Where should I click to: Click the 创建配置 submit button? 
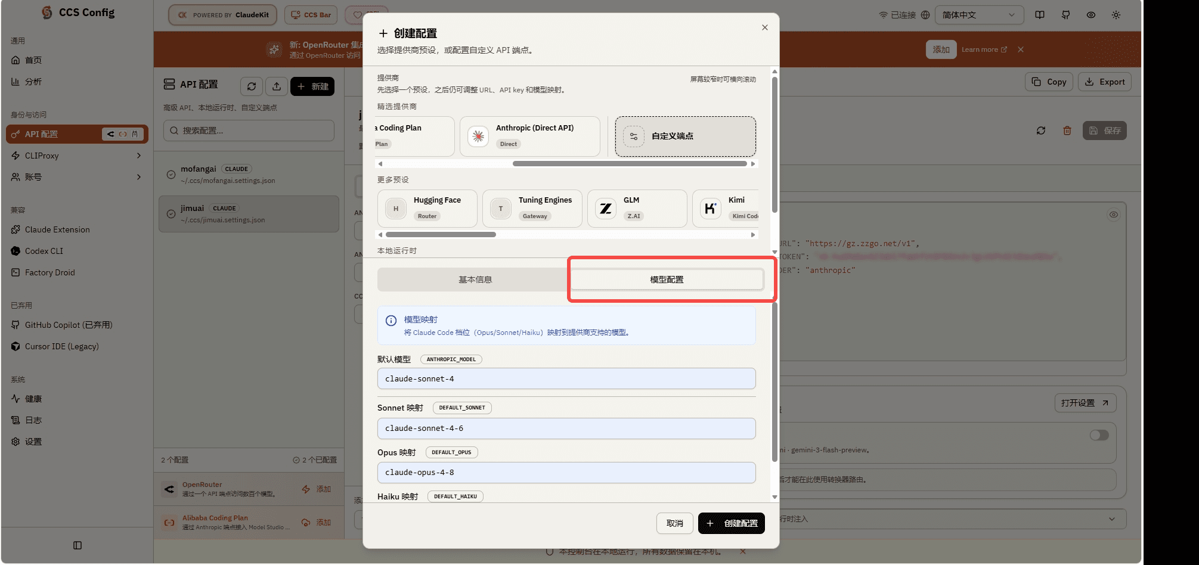coord(732,523)
